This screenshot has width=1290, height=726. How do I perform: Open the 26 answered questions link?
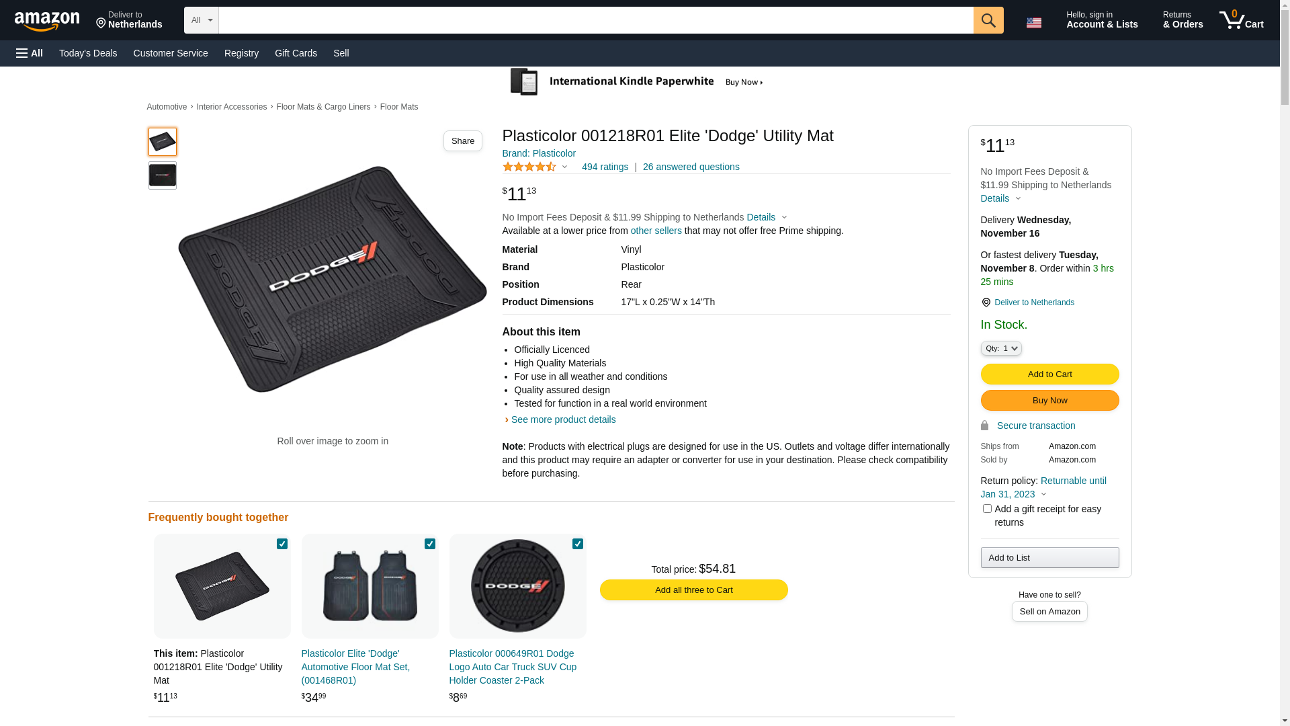(x=691, y=167)
